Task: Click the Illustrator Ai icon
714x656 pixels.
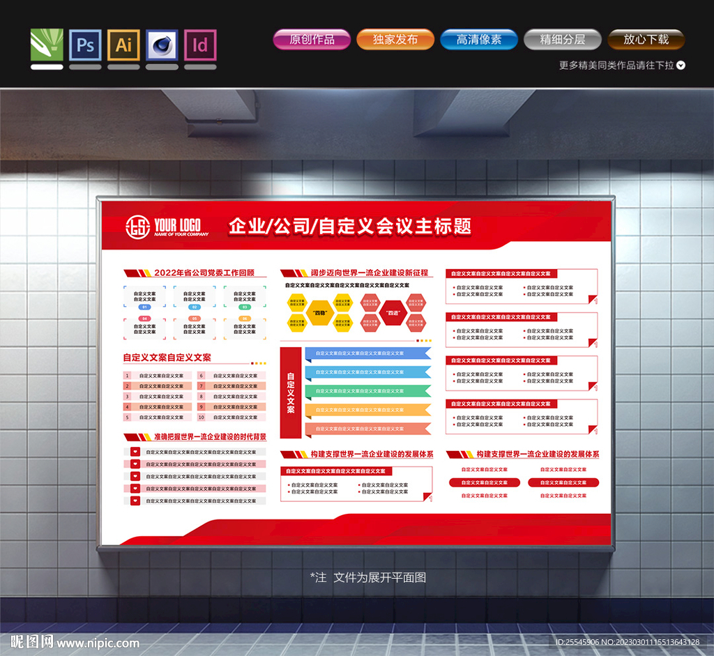Action: (x=123, y=45)
